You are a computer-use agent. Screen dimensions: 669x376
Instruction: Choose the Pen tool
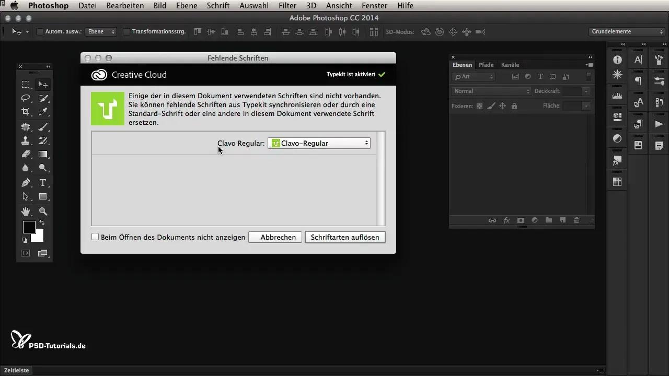click(x=25, y=183)
